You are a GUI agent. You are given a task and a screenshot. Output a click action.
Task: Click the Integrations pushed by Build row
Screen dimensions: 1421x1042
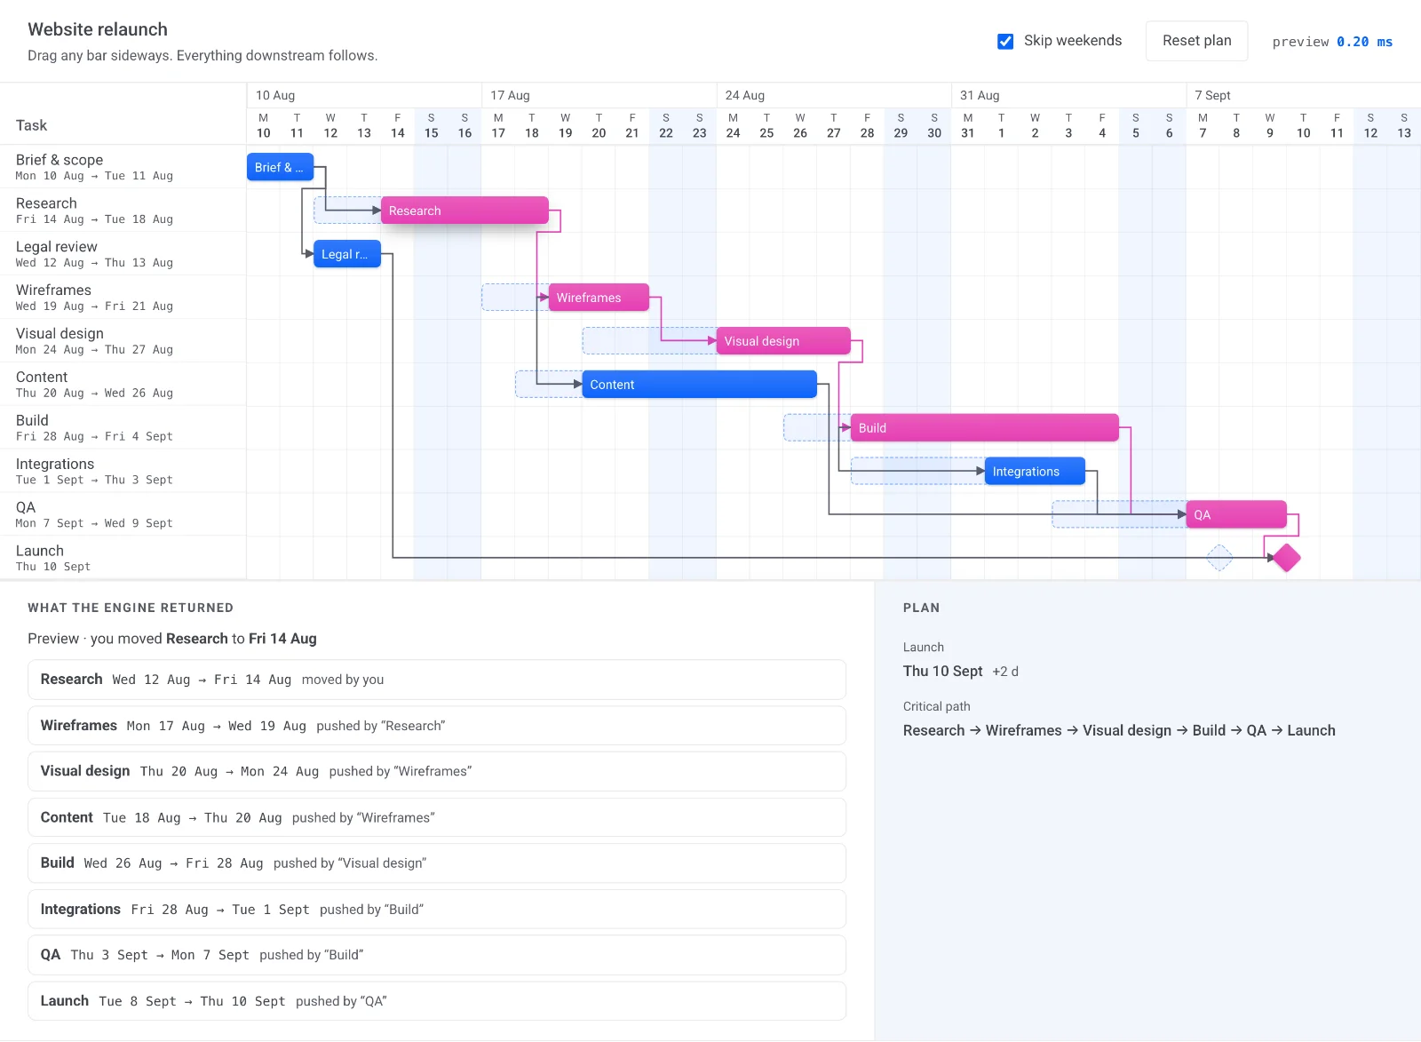pyautogui.click(x=437, y=910)
